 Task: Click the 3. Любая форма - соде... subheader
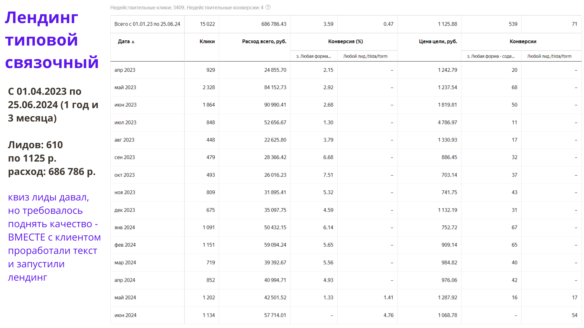(491, 56)
